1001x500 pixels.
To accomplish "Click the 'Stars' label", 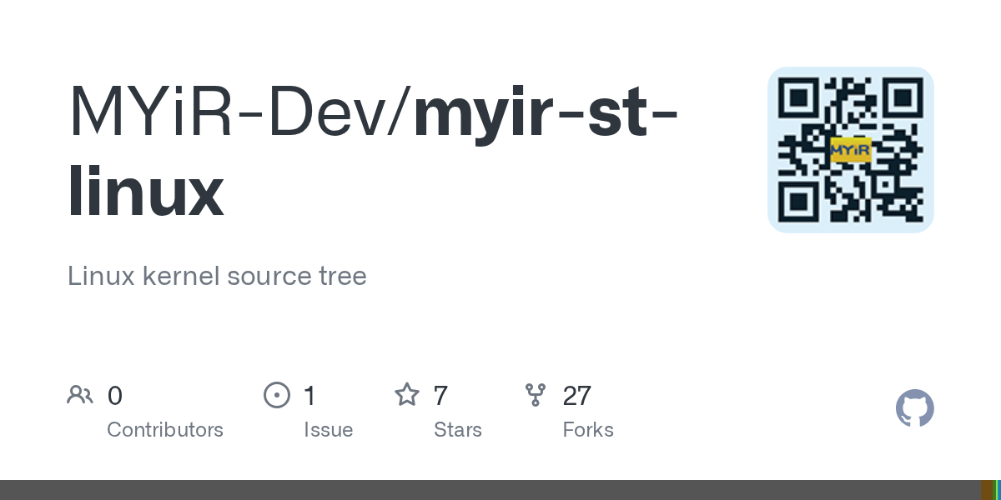I will [x=458, y=430].
